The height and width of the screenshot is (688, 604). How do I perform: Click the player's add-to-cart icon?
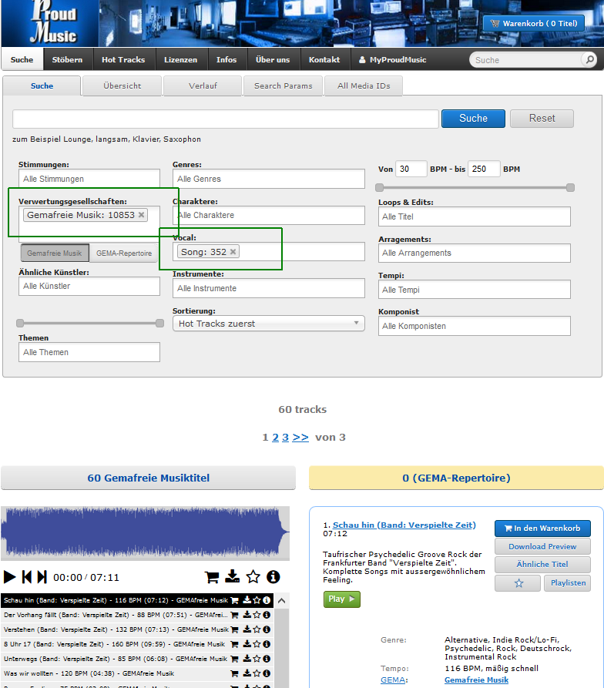coord(212,576)
